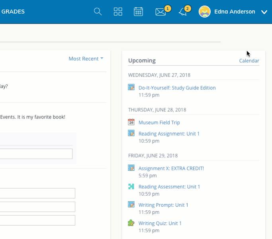The width and height of the screenshot is (272, 239).
Task: Open Writing Prompt: Unit 1 link
Action: point(163,205)
